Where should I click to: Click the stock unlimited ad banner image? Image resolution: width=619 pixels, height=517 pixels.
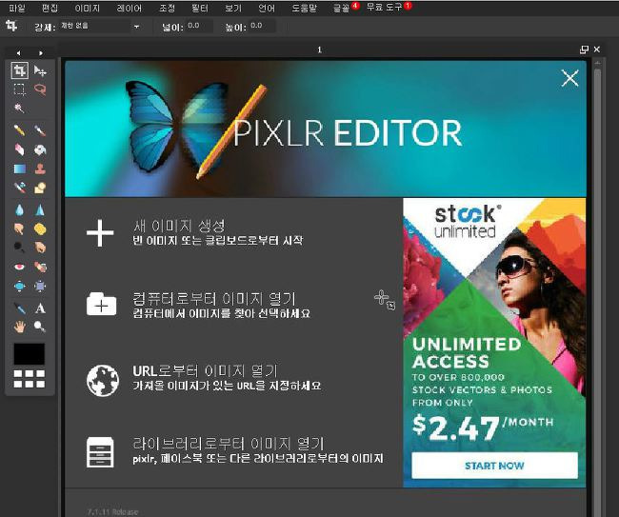[x=494, y=343]
